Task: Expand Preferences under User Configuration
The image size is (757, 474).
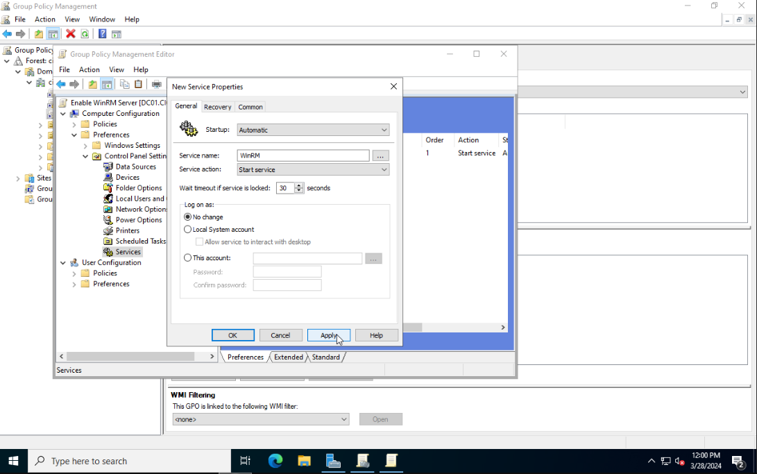Action: pyautogui.click(x=74, y=284)
